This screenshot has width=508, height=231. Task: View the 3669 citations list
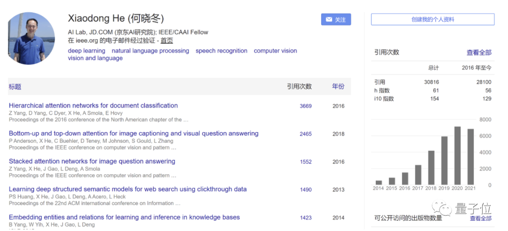(x=306, y=106)
